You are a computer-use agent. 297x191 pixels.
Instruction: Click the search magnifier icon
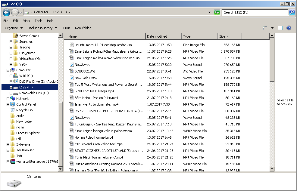click(x=292, y=12)
